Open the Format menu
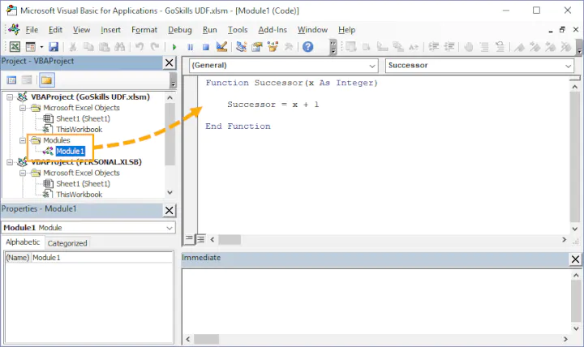The width and height of the screenshot is (584, 347). (144, 30)
